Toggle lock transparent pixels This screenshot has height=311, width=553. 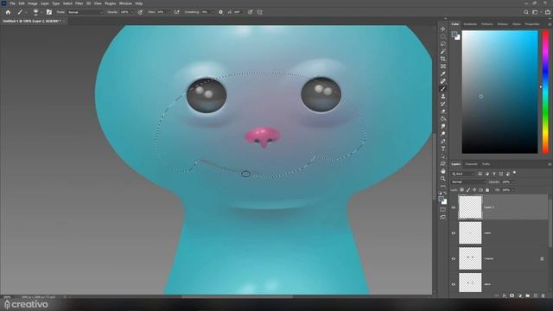click(x=462, y=190)
